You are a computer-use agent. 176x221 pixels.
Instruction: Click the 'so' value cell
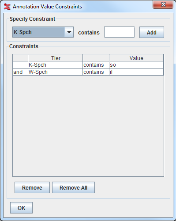(x=136, y=65)
